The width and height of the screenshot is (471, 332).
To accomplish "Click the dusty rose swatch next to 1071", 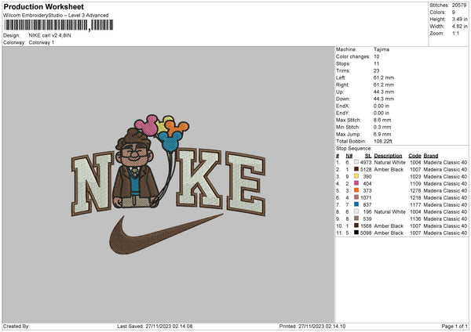I will point(356,197).
